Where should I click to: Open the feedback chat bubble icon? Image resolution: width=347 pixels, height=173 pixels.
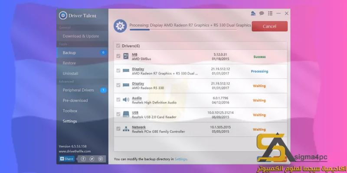point(262,13)
